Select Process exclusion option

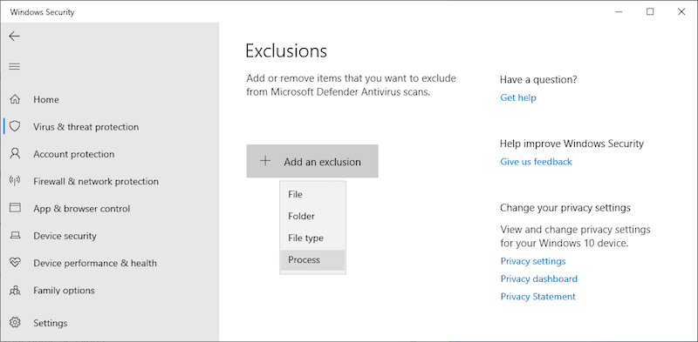(x=312, y=260)
